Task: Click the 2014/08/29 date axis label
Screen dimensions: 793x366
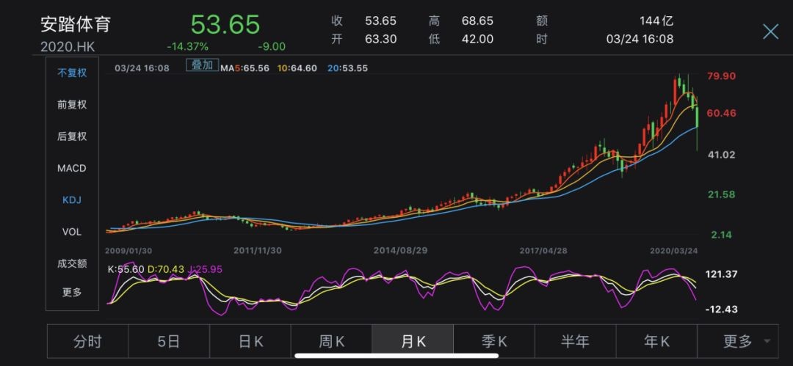Action: pos(401,251)
